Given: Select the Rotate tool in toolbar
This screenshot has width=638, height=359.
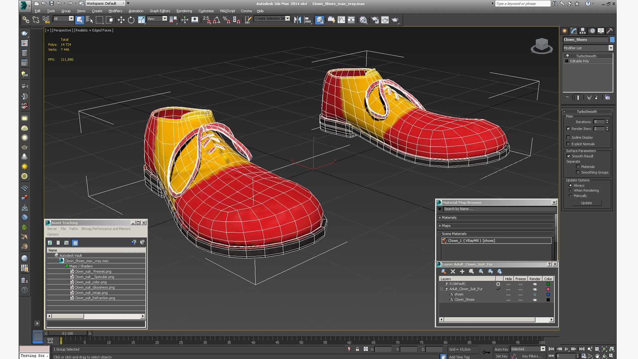Looking at the screenshot, I should click(x=131, y=20).
